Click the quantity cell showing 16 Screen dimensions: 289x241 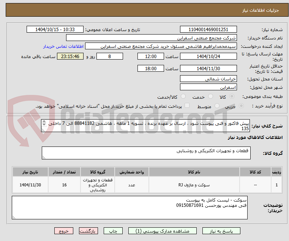tap(64, 185)
